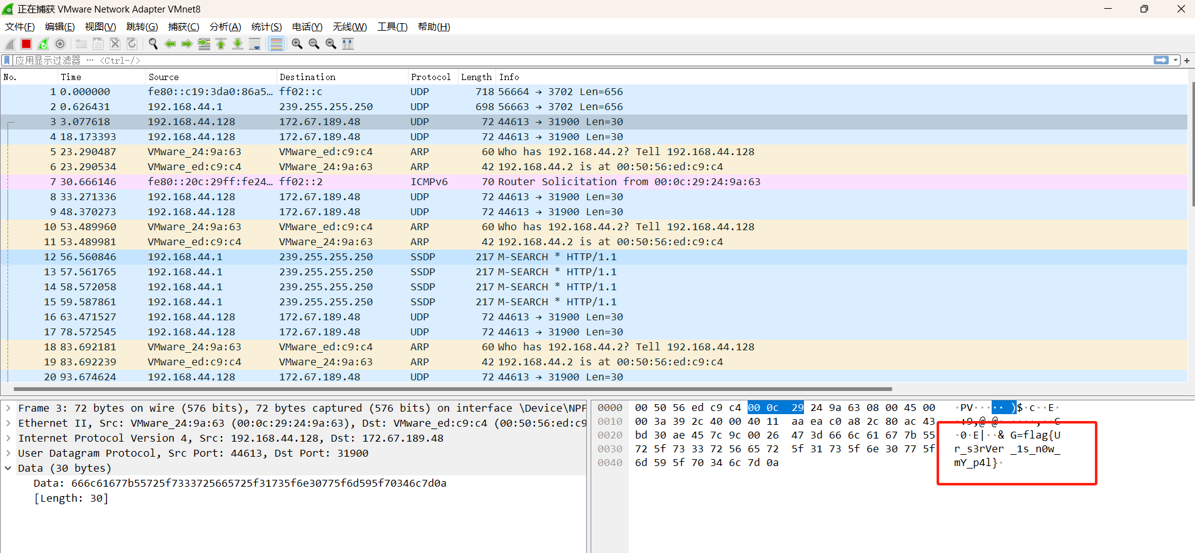The image size is (1195, 553).
Task: Click the Start capture shark fin icon
Action: [10, 44]
